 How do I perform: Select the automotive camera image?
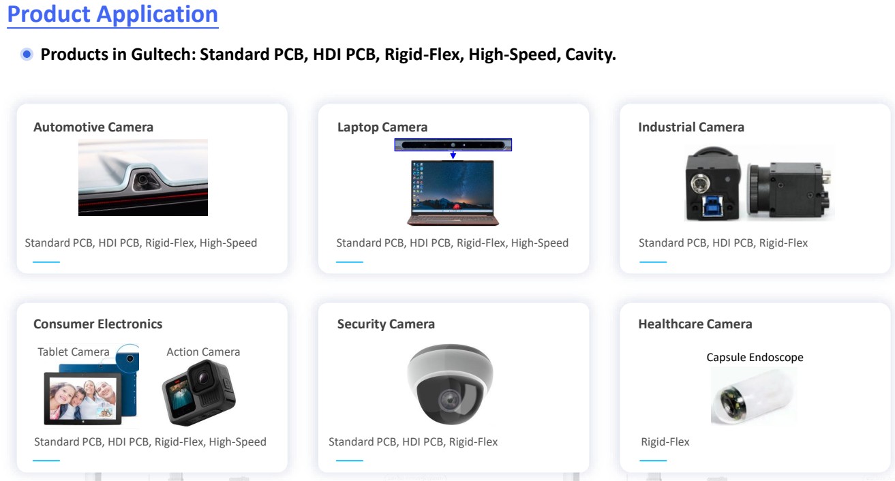coord(143,177)
